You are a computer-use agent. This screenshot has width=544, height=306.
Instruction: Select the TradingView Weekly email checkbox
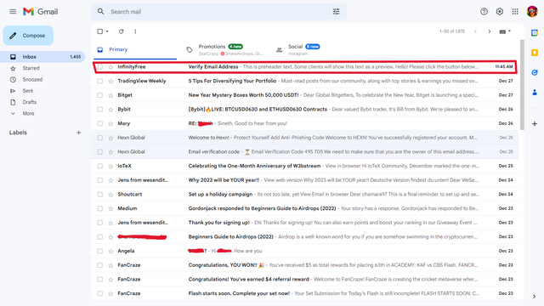(100, 81)
